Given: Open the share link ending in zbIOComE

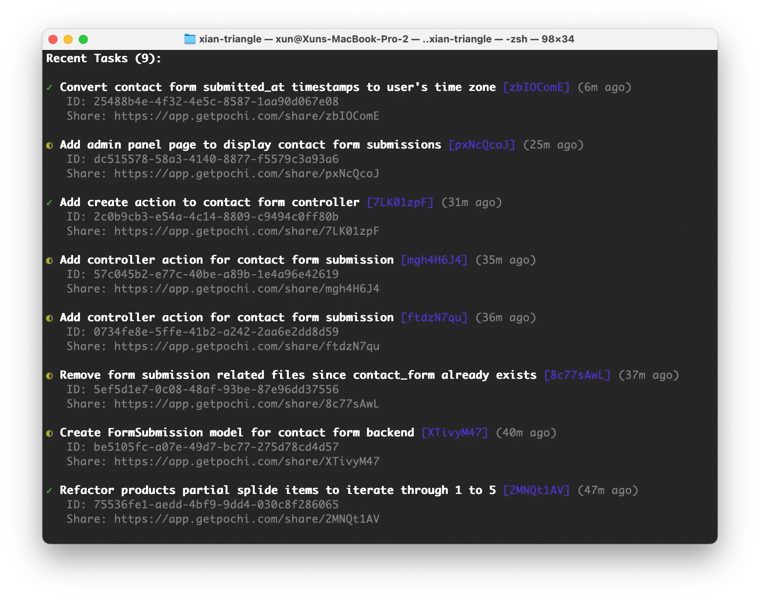Looking at the screenshot, I should pos(246,116).
